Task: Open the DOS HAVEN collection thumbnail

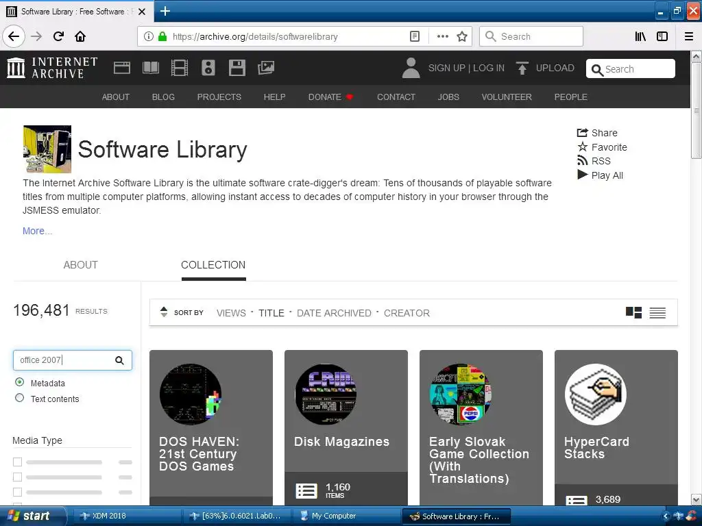Action: (x=191, y=394)
